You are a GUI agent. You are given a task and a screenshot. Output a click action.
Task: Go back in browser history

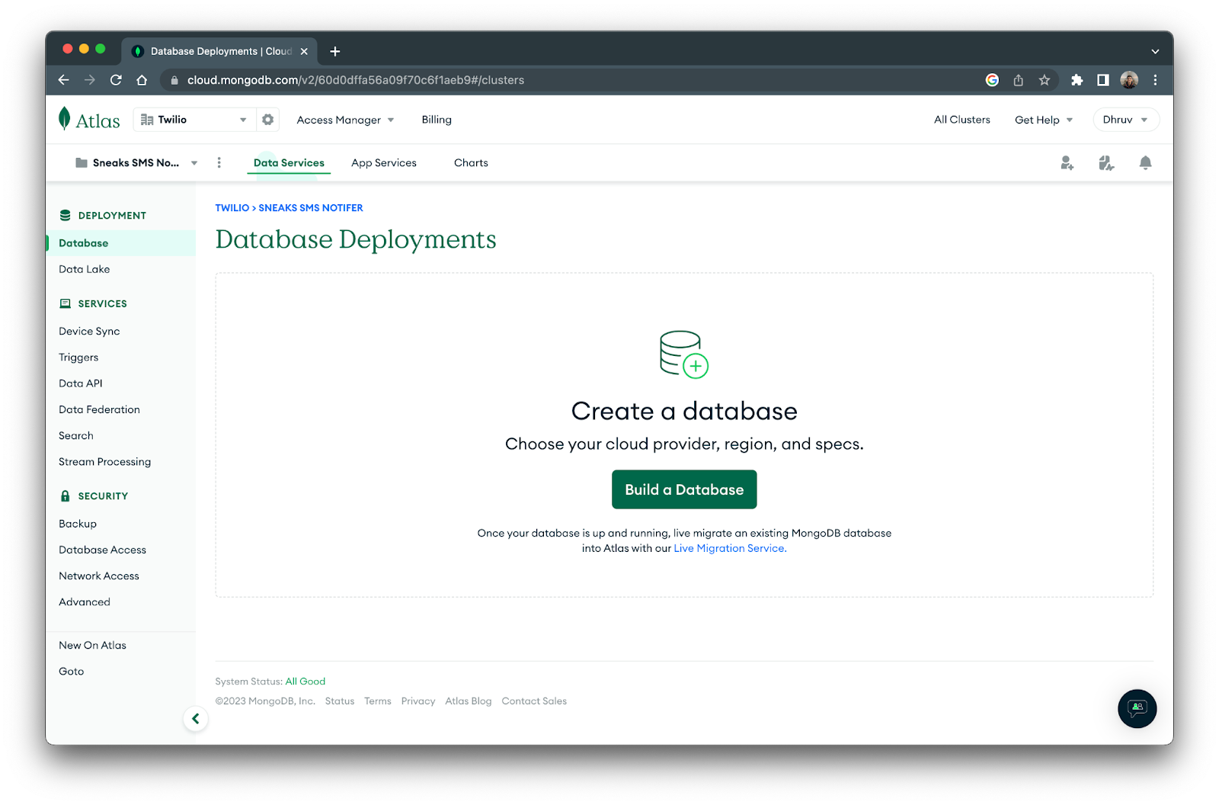pos(64,80)
